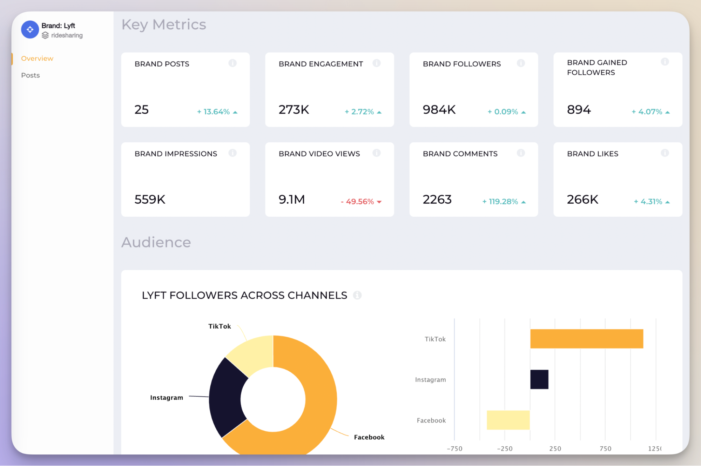The width and height of the screenshot is (701, 466).
Task: Click the TikTok bar chart axis label
Action: coord(435,339)
